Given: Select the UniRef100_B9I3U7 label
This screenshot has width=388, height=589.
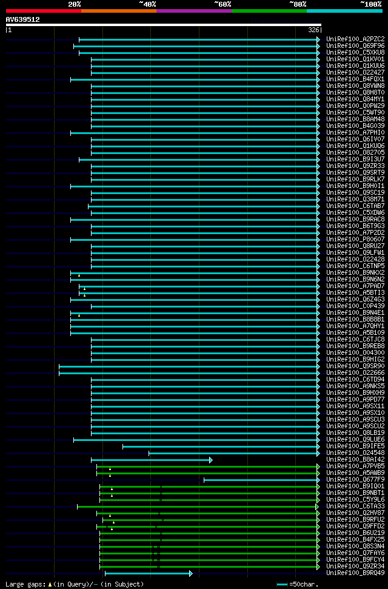Looking at the screenshot, I should (x=355, y=160).
